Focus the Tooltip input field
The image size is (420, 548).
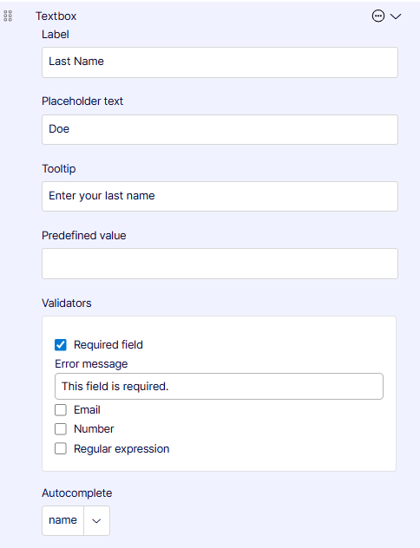click(x=220, y=197)
